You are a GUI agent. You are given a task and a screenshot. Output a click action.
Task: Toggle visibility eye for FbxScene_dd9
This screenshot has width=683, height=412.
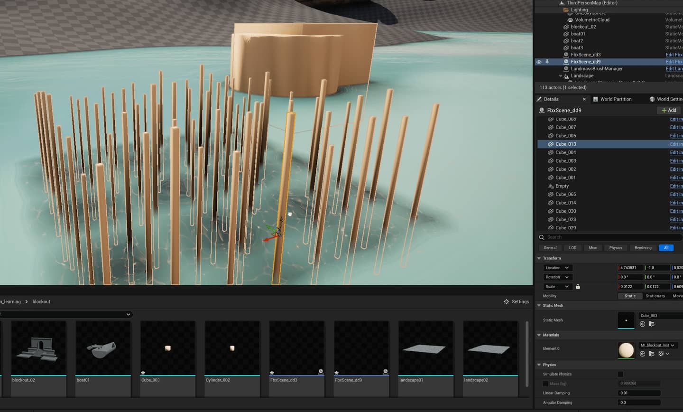[x=539, y=62]
